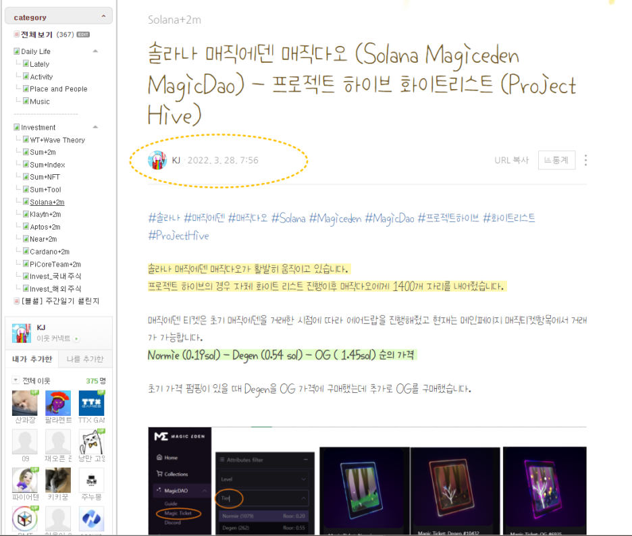The image size is (632, 536).
Task: Collapse the Investment group arrow
Action: pyautogui.click(x=95, y=127)
